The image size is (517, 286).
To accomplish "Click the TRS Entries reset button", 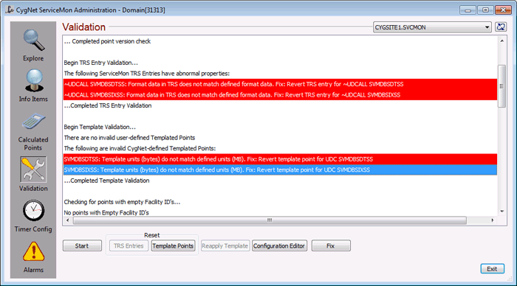I will pos(129,246).
